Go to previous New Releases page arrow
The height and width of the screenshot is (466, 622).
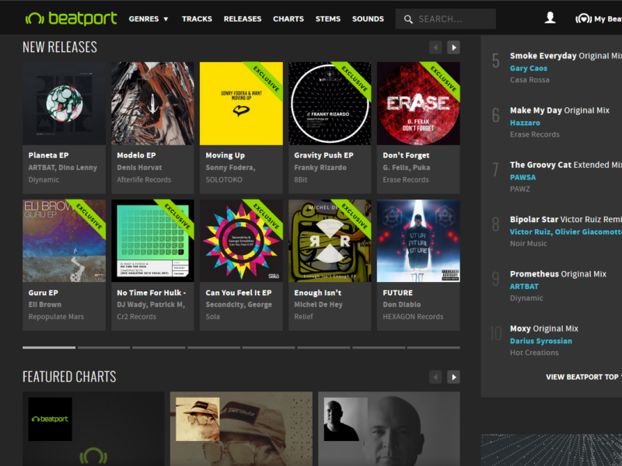tap(435, 47)
